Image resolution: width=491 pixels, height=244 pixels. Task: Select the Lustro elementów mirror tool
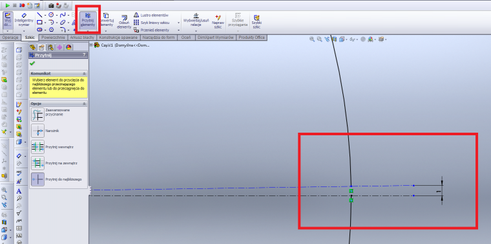tap(151, 15)
